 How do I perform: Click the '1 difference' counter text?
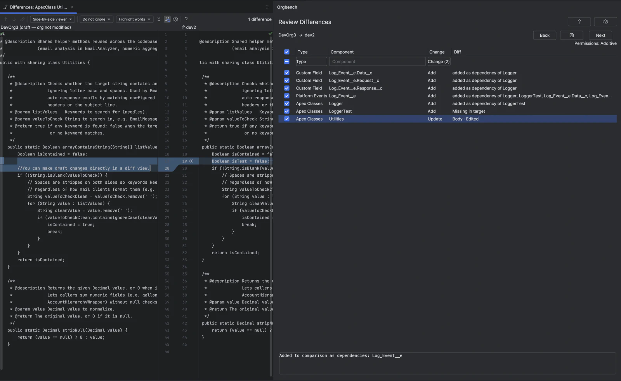[x=260, y=19]
